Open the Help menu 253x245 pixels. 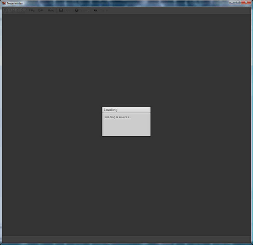coord(51,10)
